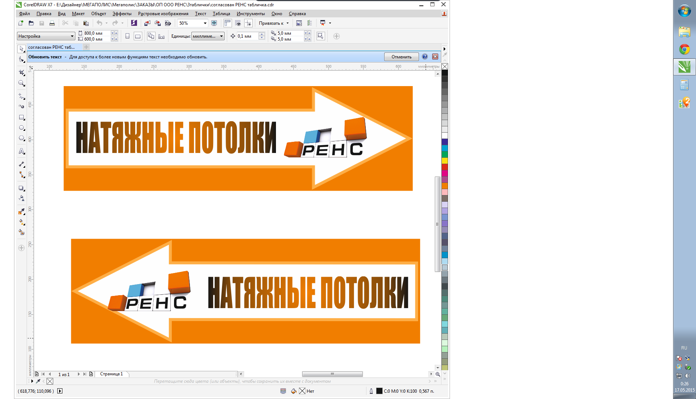Toggle apply layout to current page
The height and width of the screenshot is (399, 696).
(x=161, y=36)
